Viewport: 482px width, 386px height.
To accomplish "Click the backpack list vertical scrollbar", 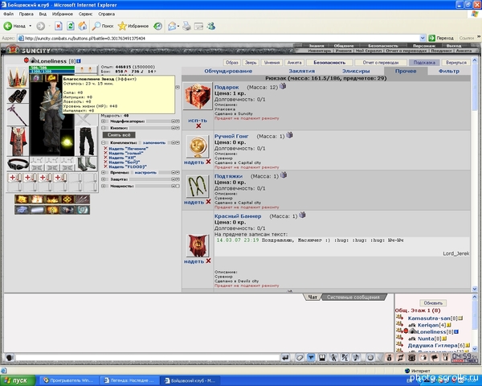I will [x=474, y=173].
